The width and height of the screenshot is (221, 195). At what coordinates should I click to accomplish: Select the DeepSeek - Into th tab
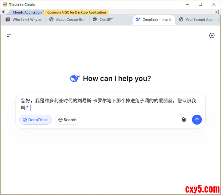[154, 20]
